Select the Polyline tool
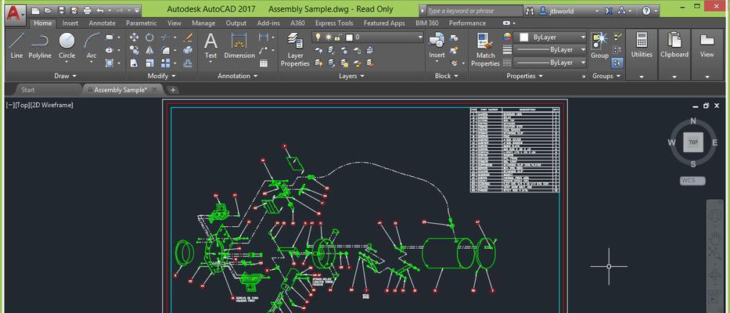The image size is (730, 313). [40, 45]
